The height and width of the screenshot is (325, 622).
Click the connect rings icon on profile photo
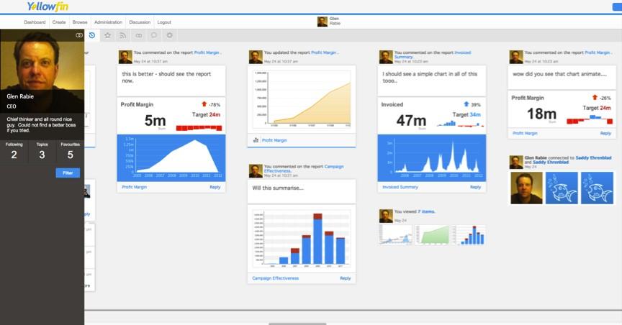coord(79,35)
